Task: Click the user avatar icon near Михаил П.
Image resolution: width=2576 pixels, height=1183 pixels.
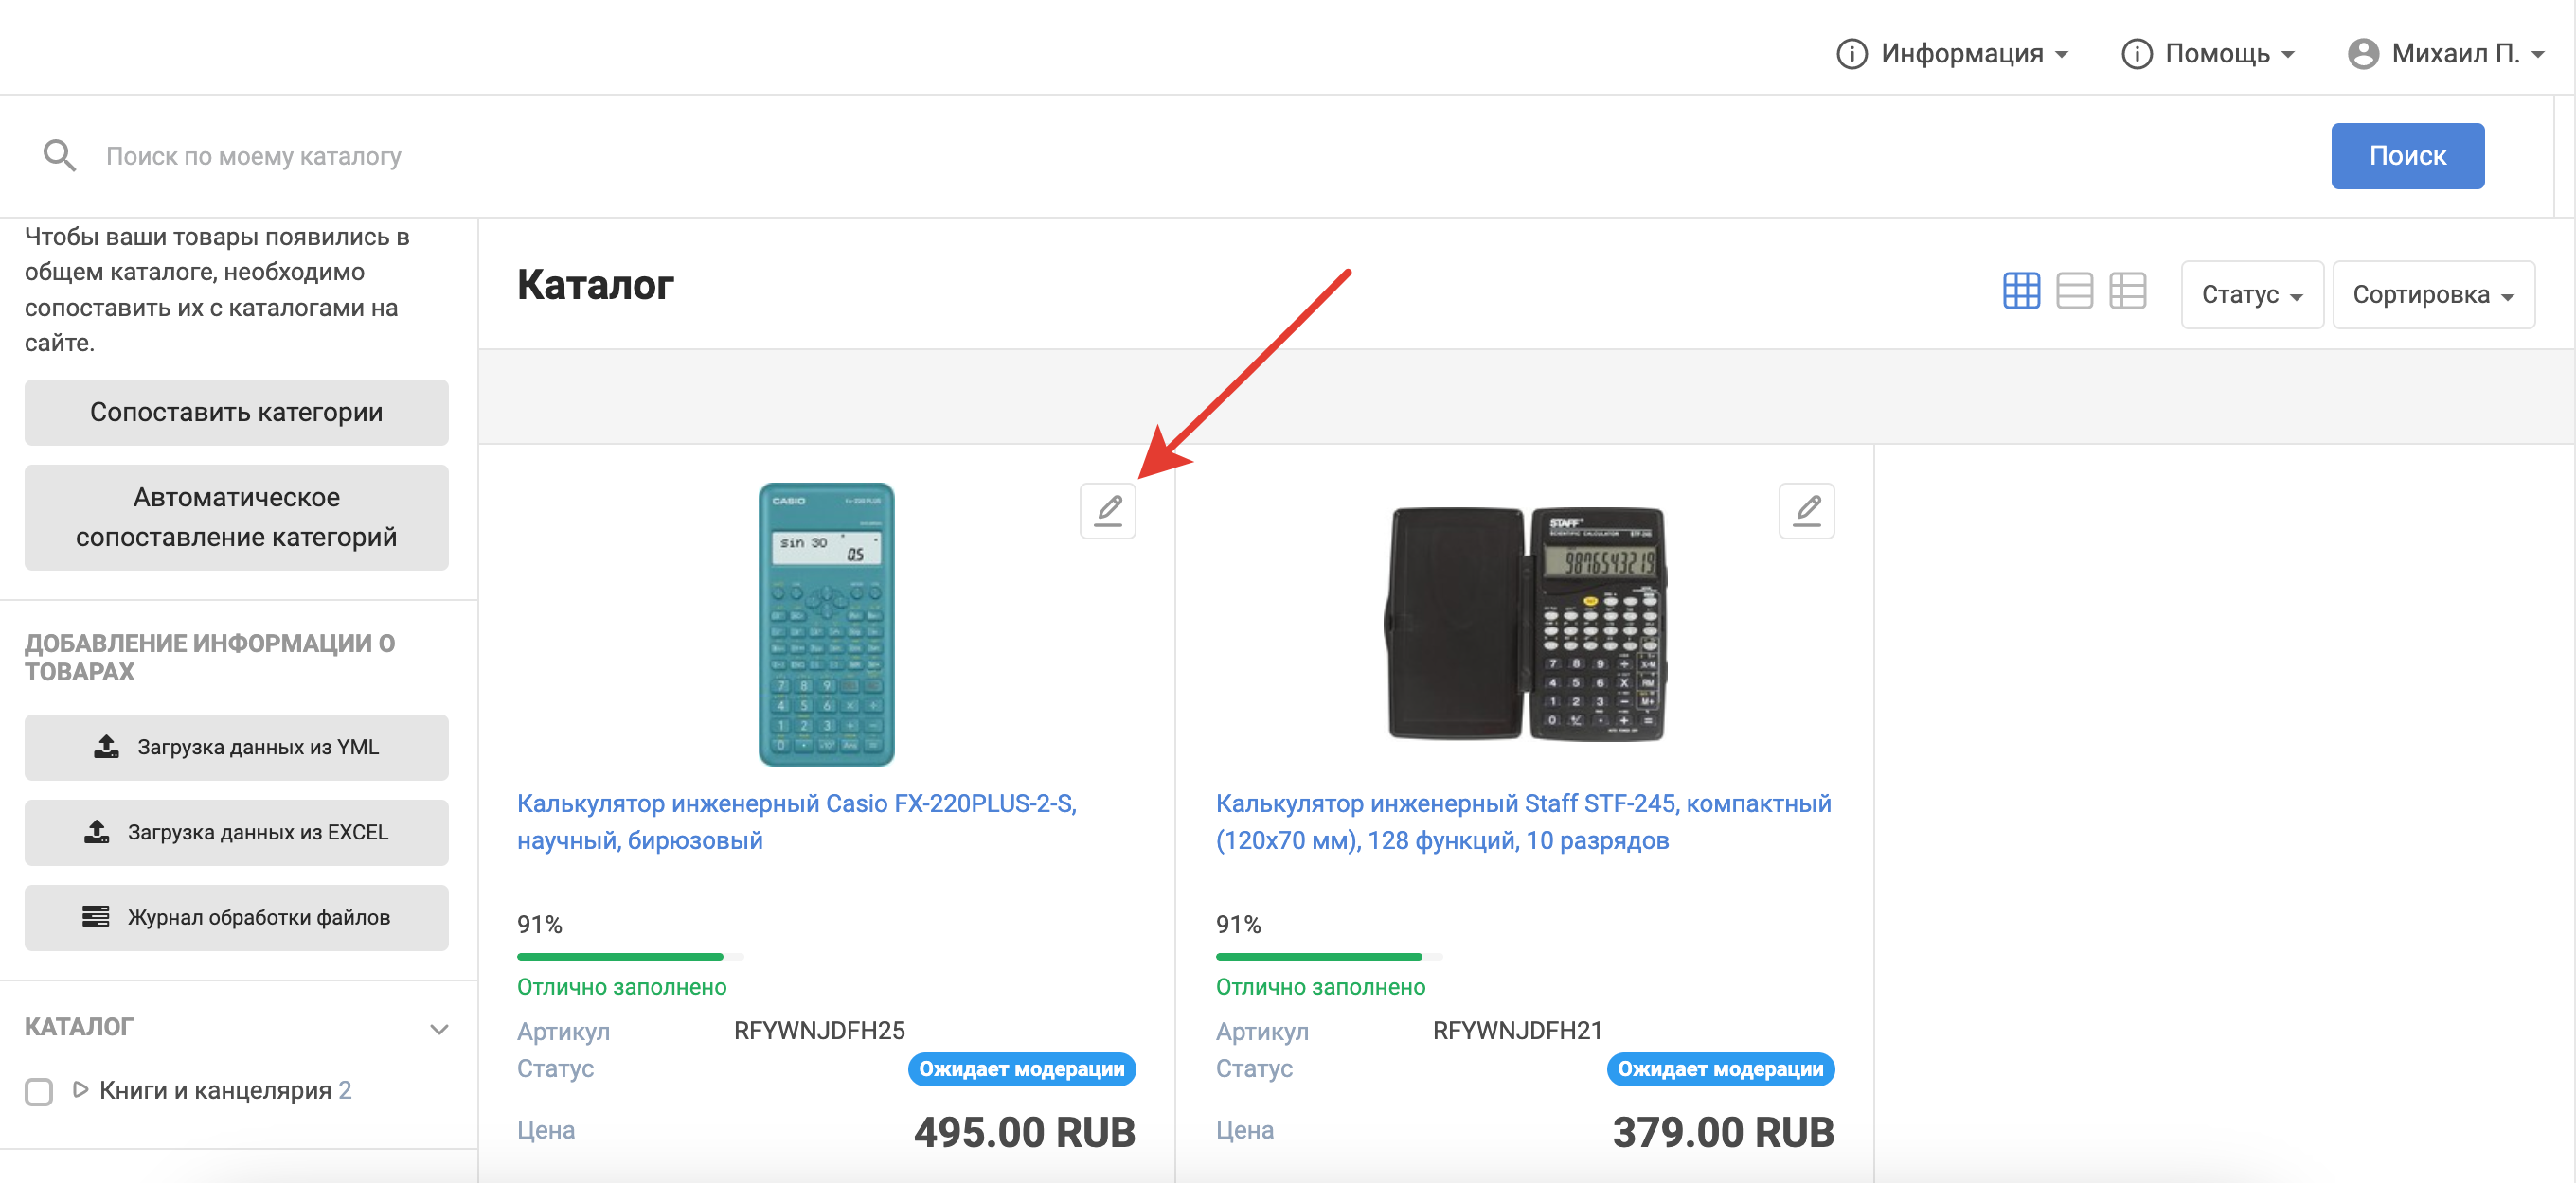Action: pos(2363,53)
